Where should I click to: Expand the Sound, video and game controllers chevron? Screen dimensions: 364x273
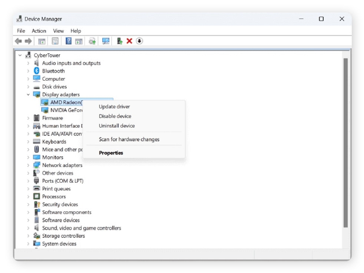click(28, 228)
